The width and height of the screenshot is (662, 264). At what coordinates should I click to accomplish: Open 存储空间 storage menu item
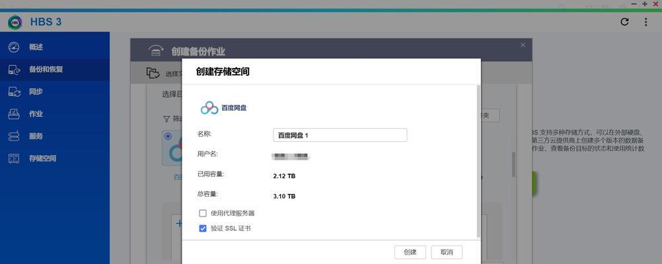coord(43,158)
